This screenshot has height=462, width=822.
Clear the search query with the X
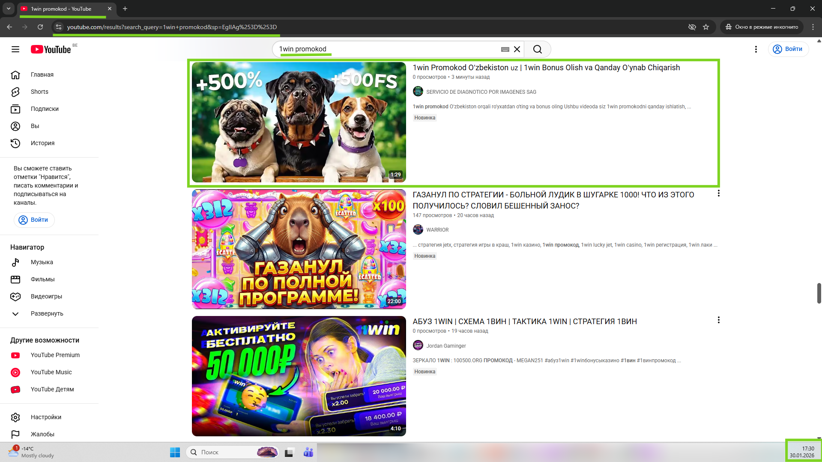tap(517, 49)
